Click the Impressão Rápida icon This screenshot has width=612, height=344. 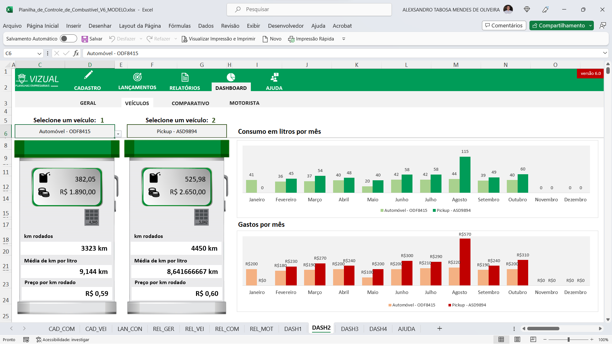291,39
